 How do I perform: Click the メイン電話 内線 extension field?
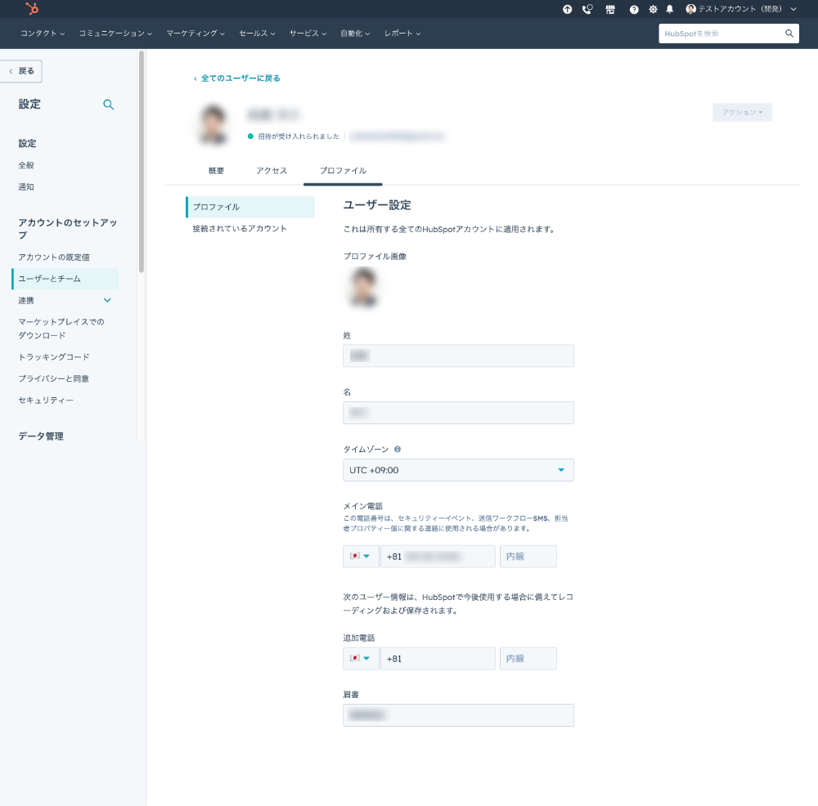(x=528, y=557)
